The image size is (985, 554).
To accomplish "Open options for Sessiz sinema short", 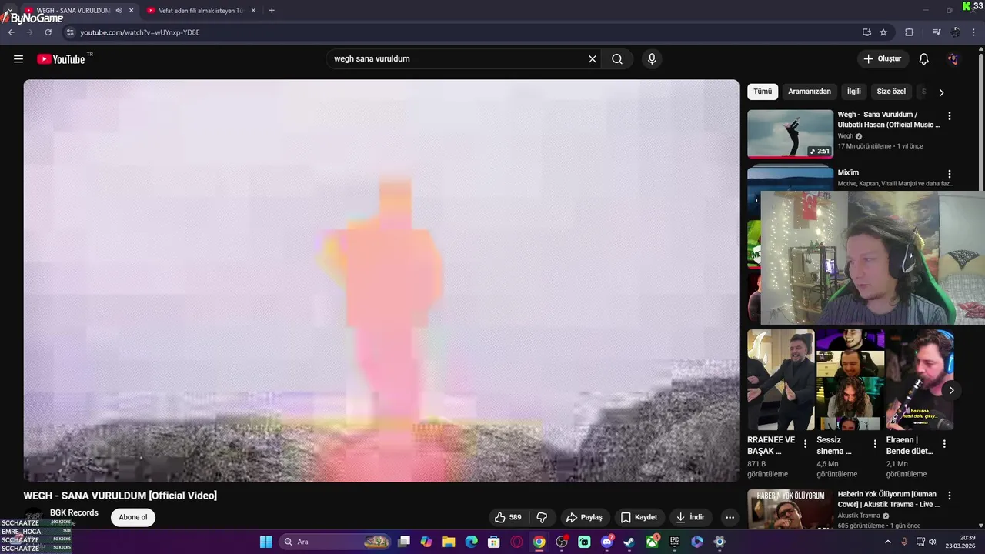I will [875, 444].
